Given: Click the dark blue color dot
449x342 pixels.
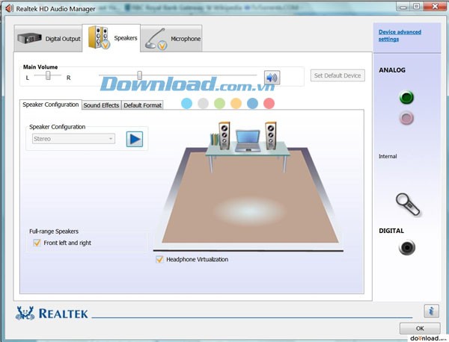Looking at the screenshot, I should click(x=253, y=104).
